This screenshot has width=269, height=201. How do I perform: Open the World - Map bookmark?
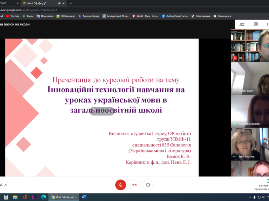[146, 16]
